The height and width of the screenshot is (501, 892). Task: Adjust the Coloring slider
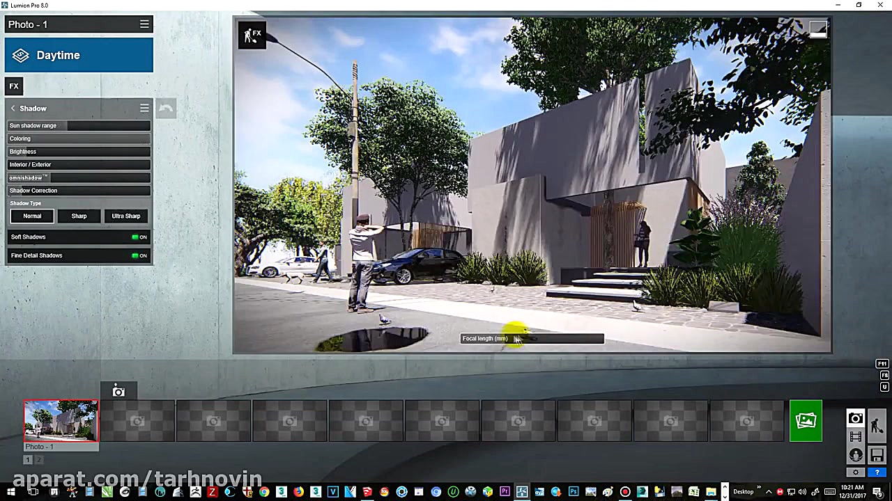point(79,138)
